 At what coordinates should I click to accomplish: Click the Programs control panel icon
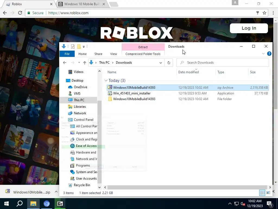tap(72, 165)
